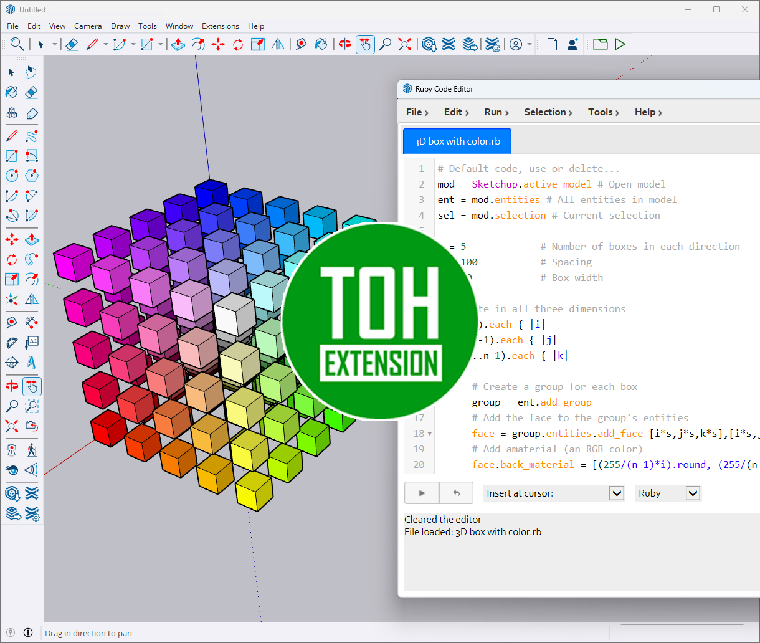Click the undo arrow button in editor

tap(456, 493)
